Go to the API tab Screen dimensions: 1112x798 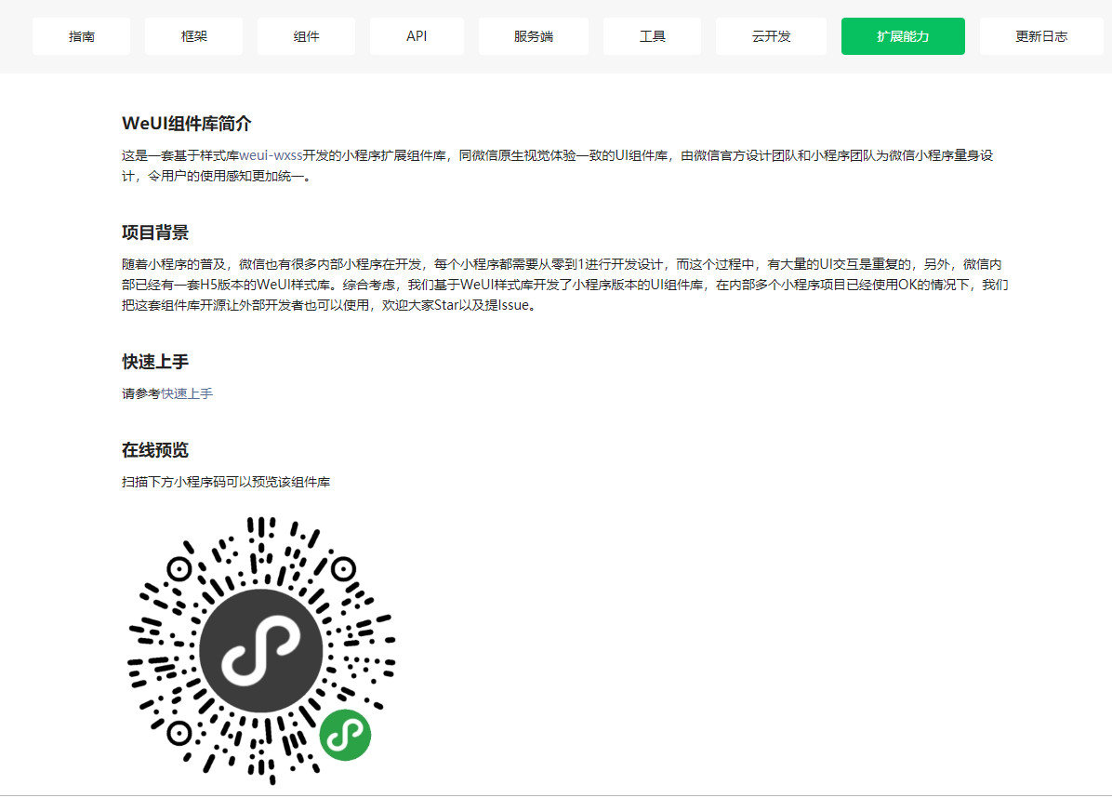click(x=417, y=36)
